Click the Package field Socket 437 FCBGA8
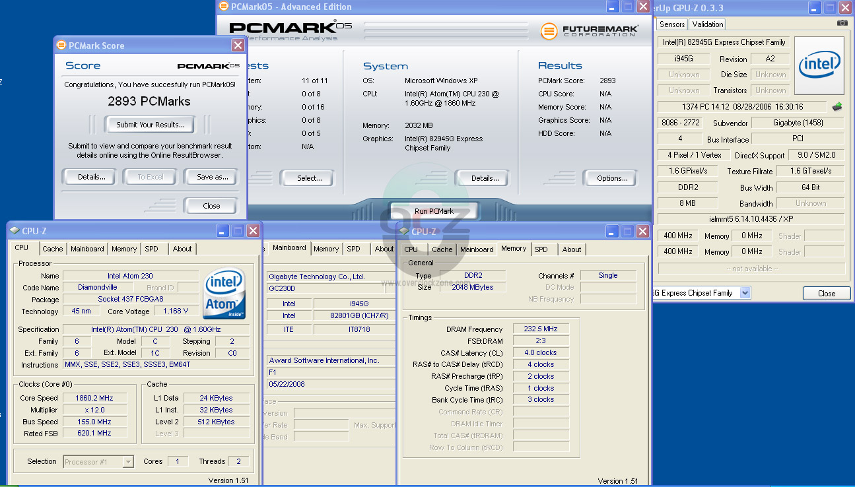This screenshot has height=487, width=855. click(x=131, y=300)
